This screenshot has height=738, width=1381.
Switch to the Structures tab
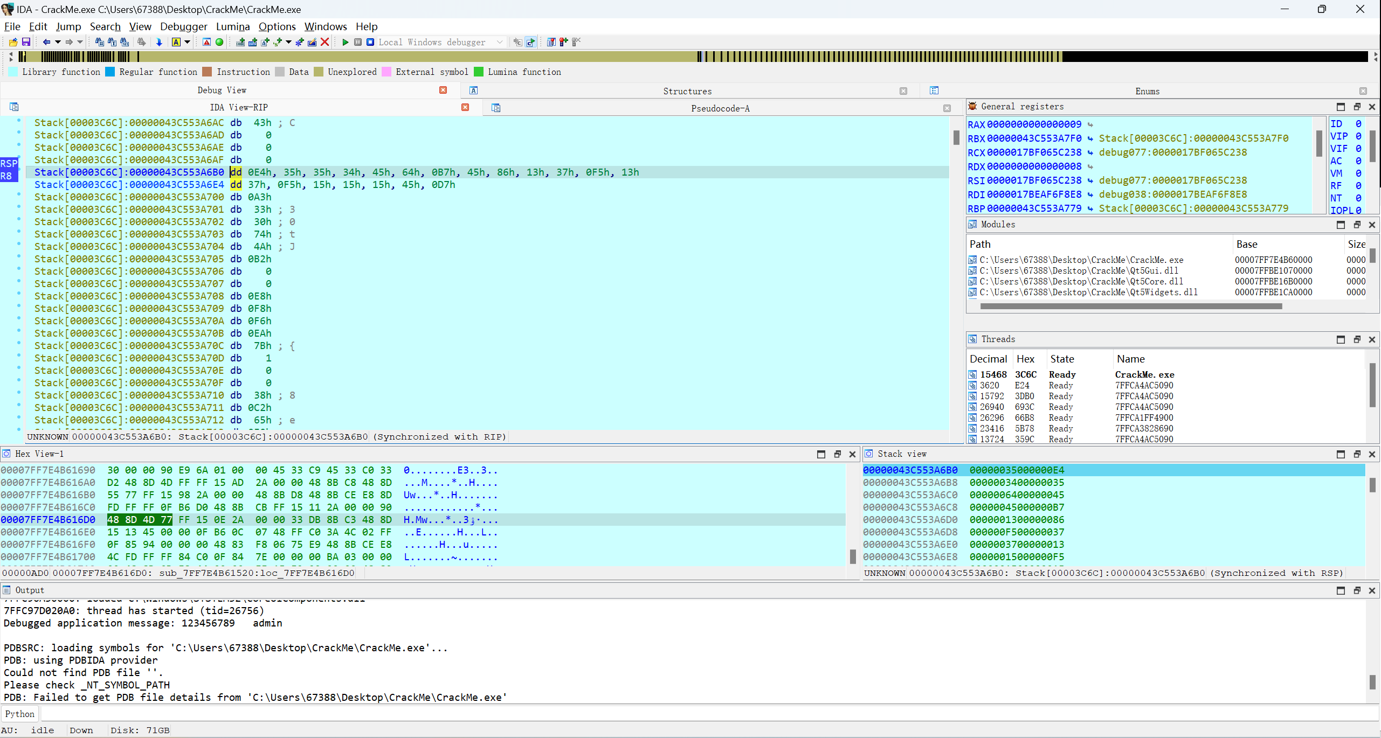687,91
